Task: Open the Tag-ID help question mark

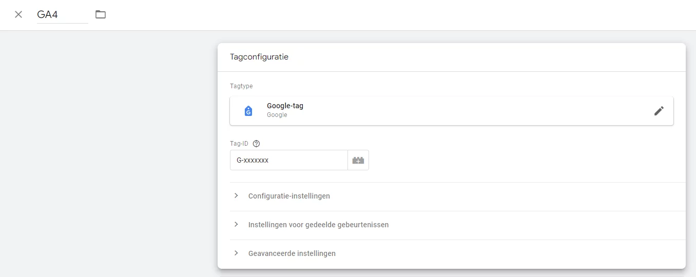Action: coord(257,144)
